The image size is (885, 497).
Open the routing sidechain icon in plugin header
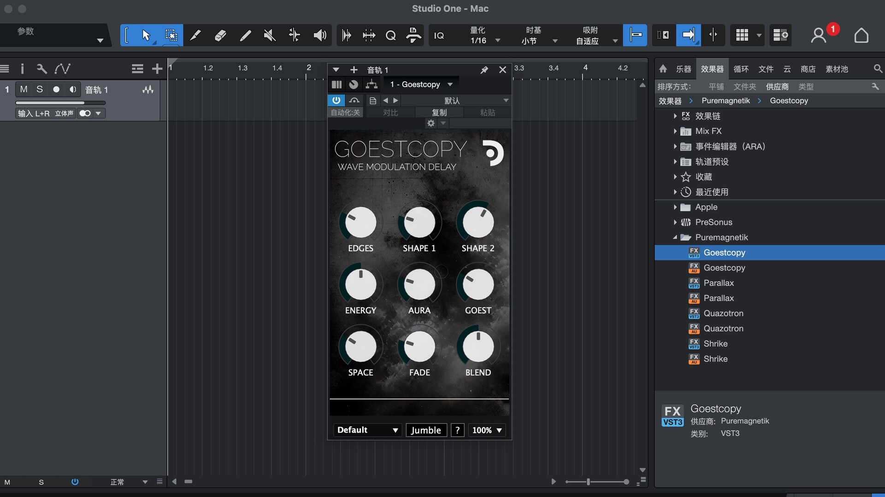click(372, 85)
